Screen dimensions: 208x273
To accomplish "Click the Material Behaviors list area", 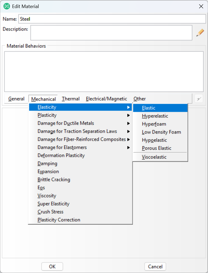I will point(104,72).
